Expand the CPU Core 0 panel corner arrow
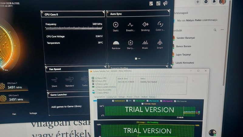This screenshot has height=137, width=243. tap(103, 12)
